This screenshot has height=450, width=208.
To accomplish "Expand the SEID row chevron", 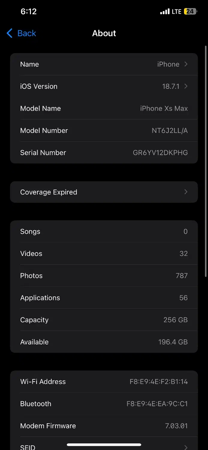I will click(x=186, y=447).
